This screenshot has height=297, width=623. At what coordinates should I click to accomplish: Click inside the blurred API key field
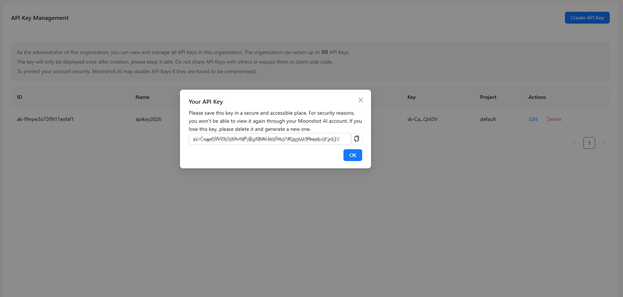point(270,139)
